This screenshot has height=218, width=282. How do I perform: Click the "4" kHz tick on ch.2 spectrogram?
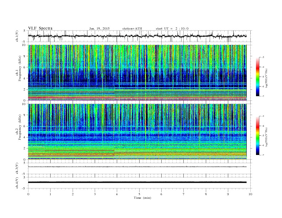point(25,137)
